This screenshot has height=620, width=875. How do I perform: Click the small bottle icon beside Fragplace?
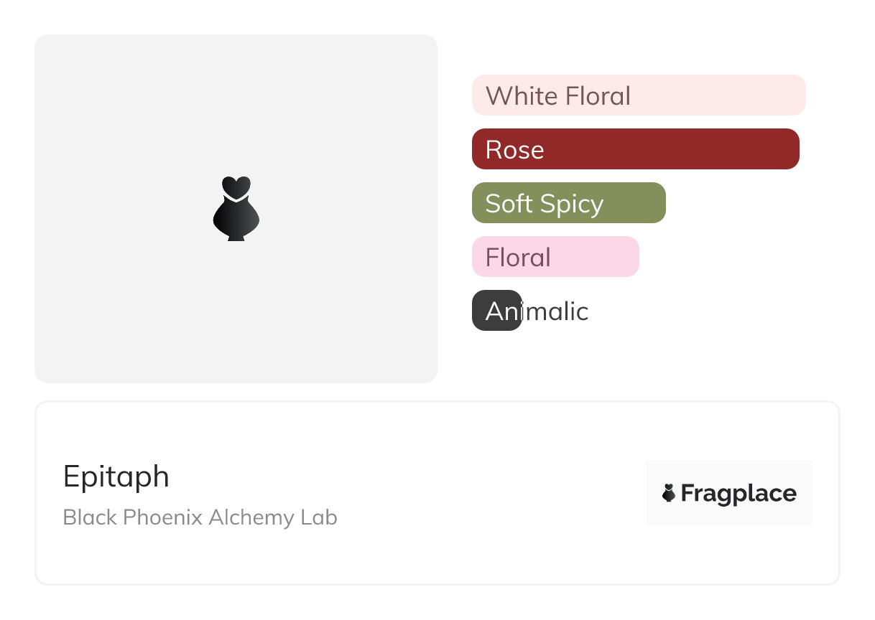tap(669, 493)
